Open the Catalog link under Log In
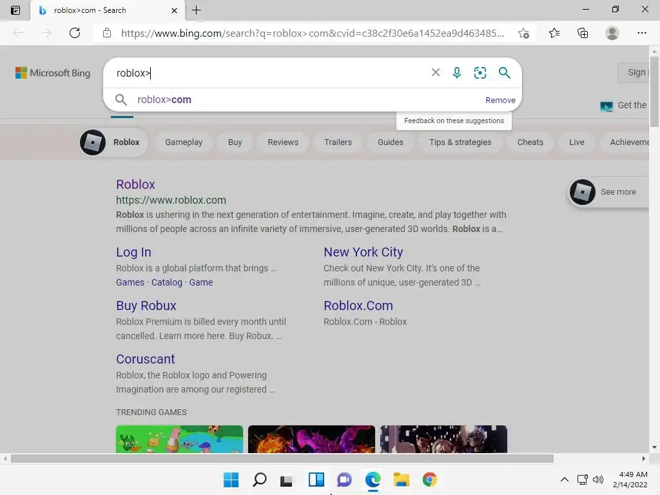Screen dimensions: 660x495 point(167,282)
